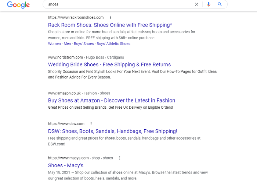The image size is (257, 182).
Task: Open 'Rack Room Shoes: Shoes Online' result
Action: click(110, 25)
